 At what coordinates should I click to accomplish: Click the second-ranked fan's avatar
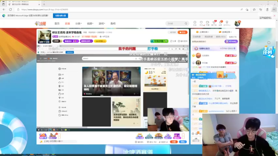click(198, 63)
